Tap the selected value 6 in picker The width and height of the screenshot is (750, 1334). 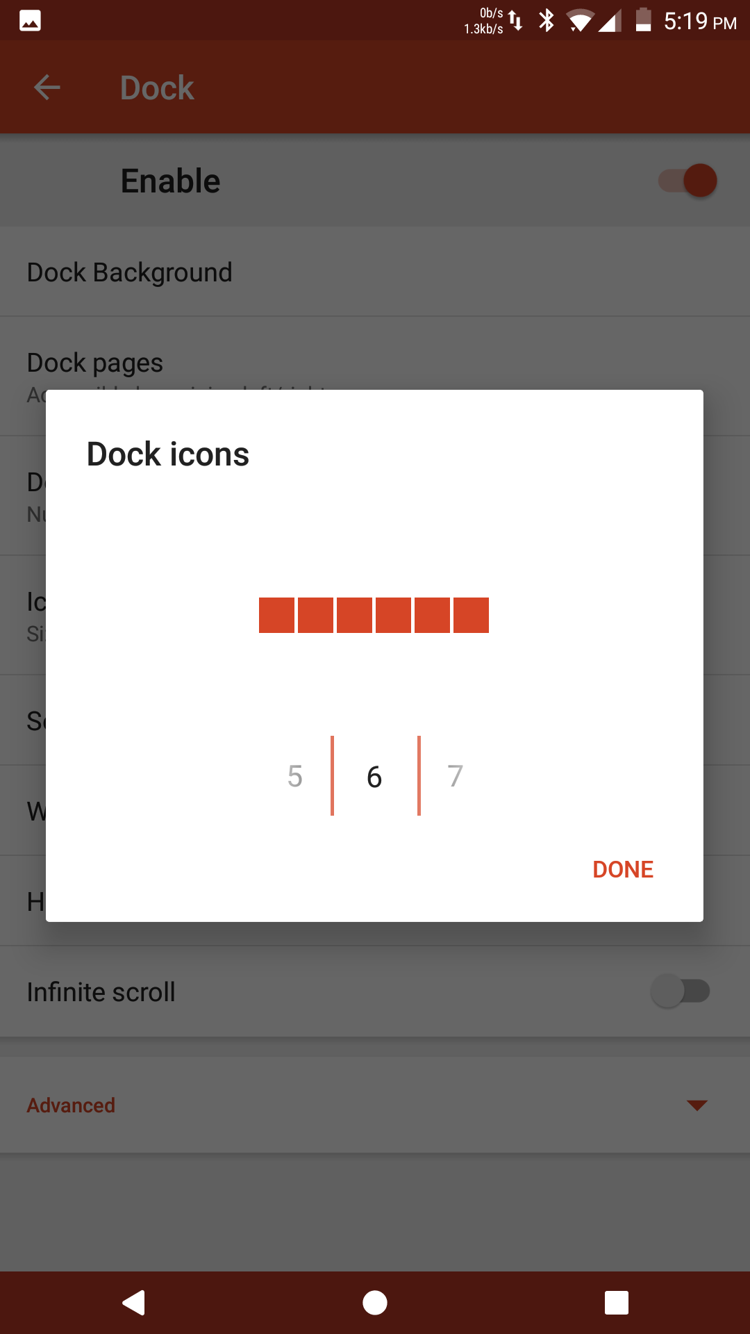374,777
